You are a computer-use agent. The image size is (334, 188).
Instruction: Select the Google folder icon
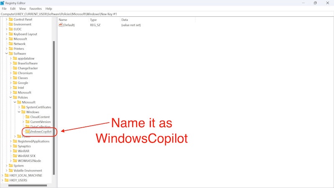[15, 83]
